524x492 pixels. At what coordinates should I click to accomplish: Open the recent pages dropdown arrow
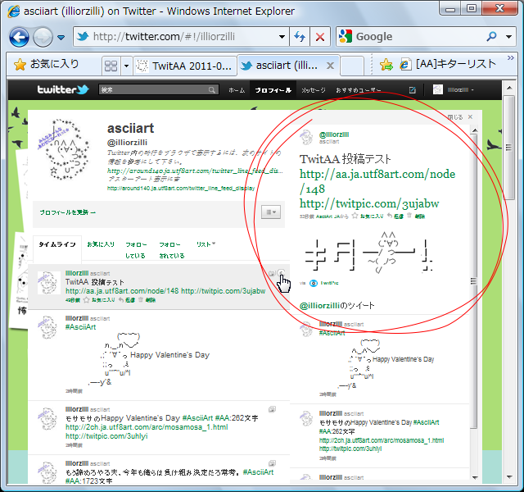coord(61,37)
